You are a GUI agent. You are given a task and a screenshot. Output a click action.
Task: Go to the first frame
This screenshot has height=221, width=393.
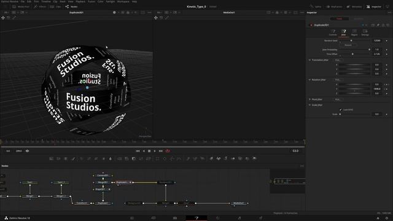tap(138, 151)
